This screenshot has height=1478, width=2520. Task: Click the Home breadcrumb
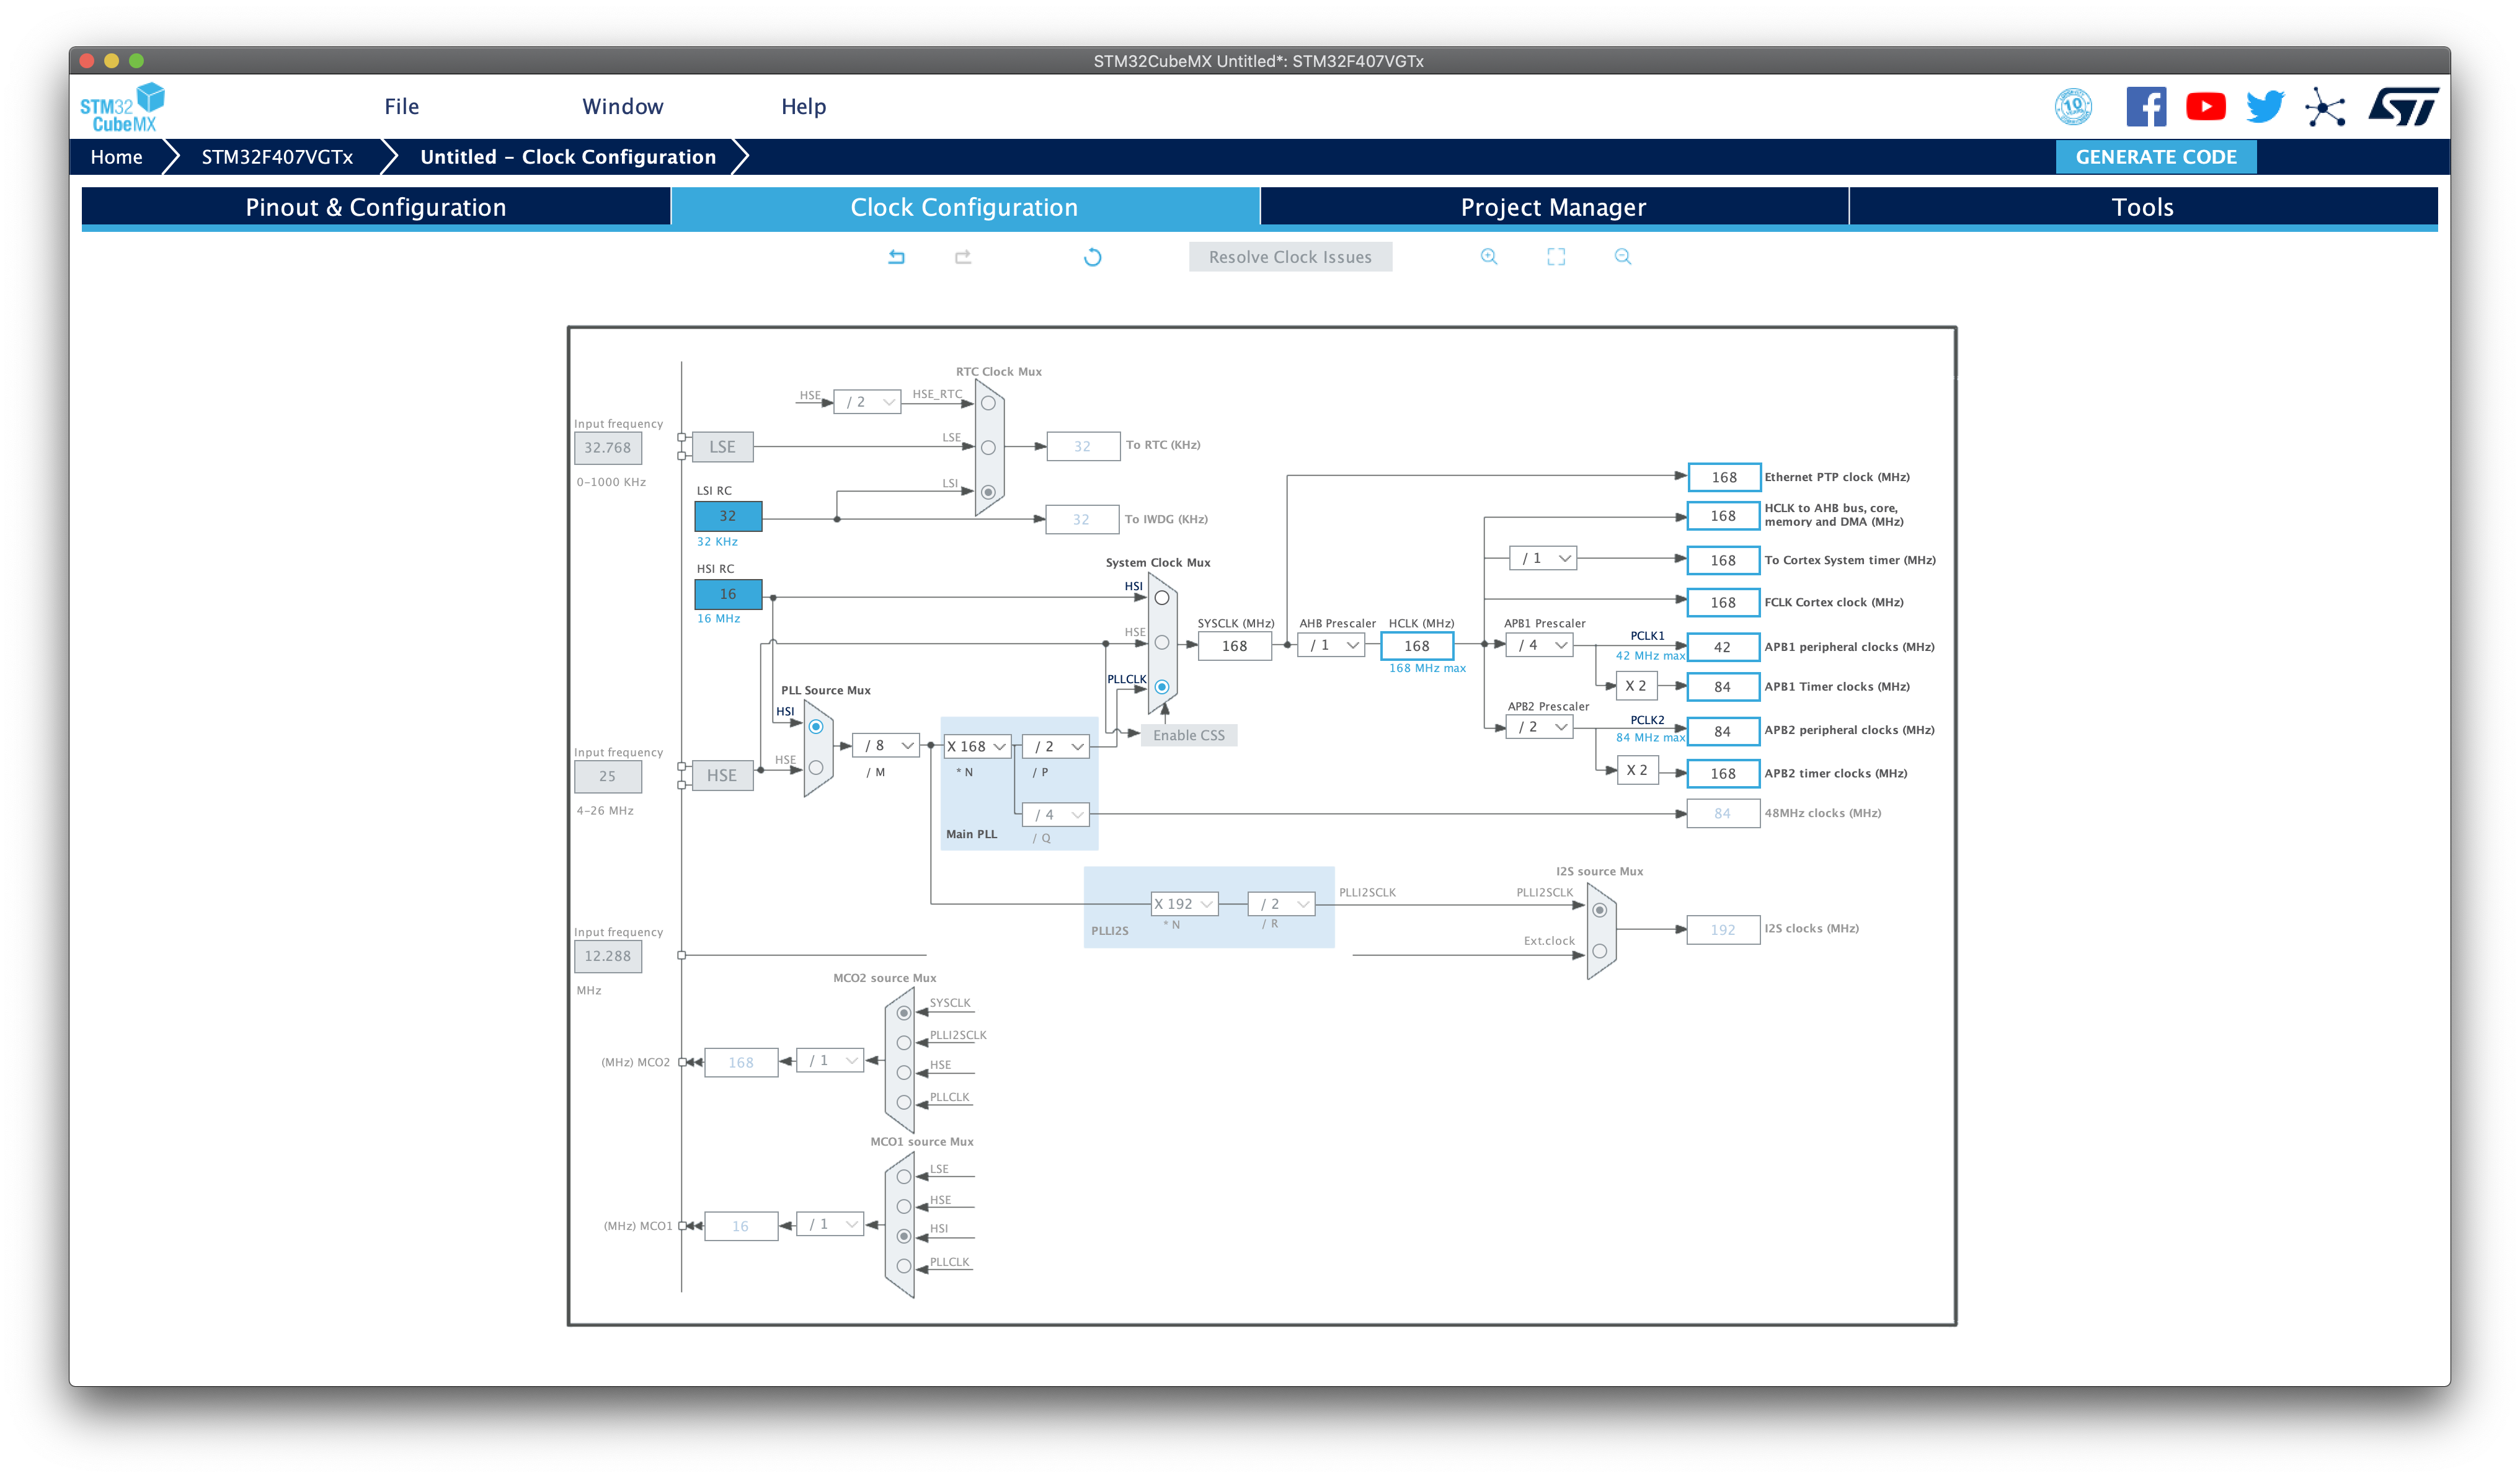click(x=116, y=157)
